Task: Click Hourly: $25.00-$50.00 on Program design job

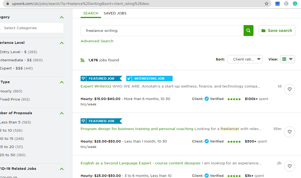Action: coord(101,141)
